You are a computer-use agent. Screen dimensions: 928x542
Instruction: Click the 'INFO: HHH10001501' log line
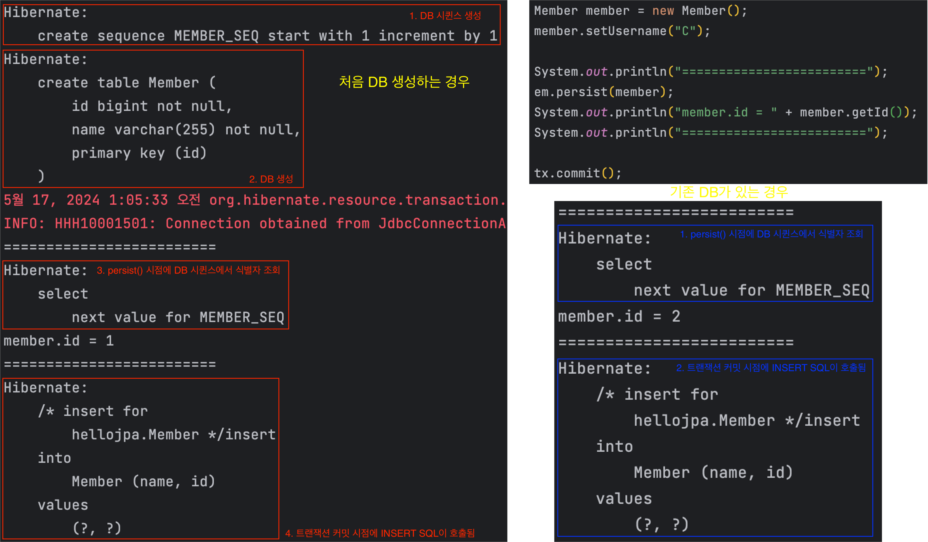(x=254, y=224)
